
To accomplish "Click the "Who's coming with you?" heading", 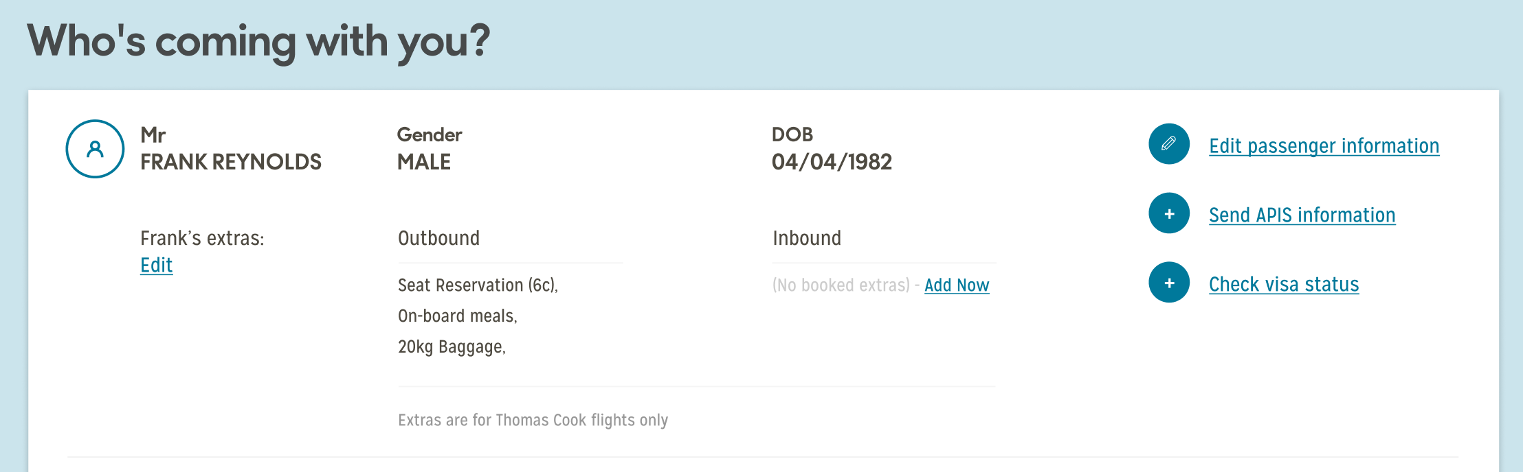I will [x=258, y=41].
